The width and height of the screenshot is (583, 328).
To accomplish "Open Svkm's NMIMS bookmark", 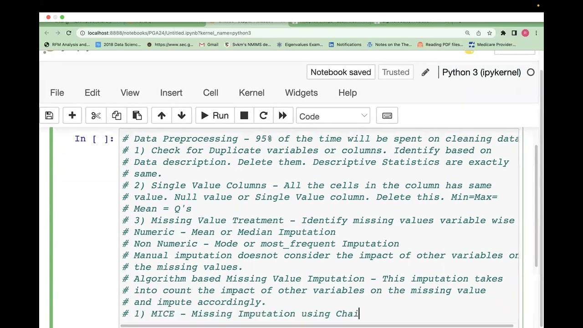I will point(248,45).
